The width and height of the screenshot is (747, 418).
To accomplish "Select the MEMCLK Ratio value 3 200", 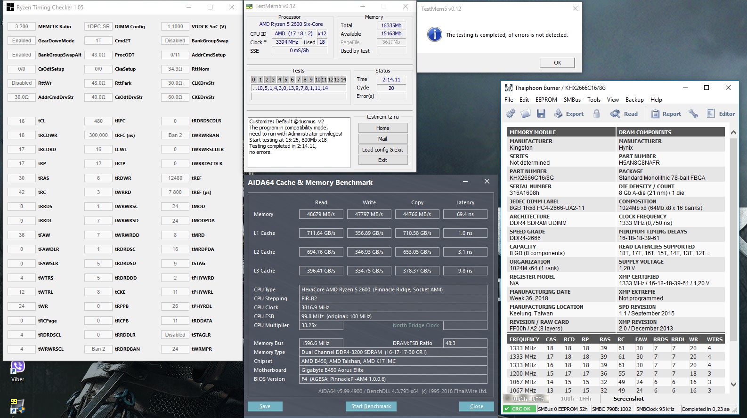I will pos(22,26).
